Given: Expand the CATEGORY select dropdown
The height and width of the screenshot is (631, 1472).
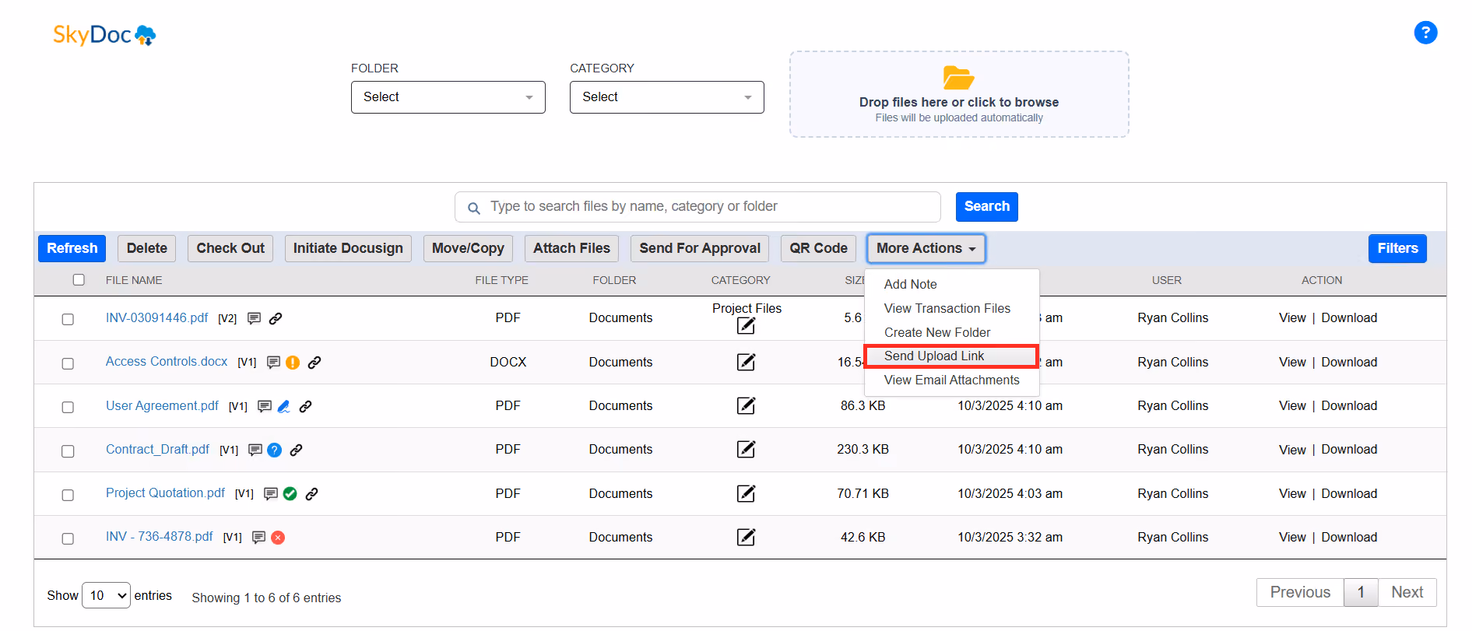Looking at the screenshot, I should (667, 97).
